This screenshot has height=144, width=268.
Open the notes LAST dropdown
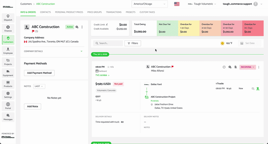coord(39,86)
